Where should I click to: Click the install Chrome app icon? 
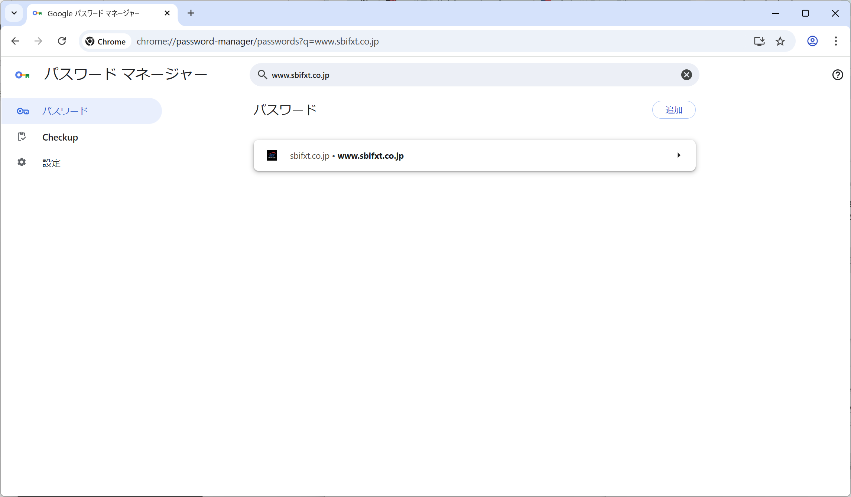pyautogui.click(x=759, y=41)
